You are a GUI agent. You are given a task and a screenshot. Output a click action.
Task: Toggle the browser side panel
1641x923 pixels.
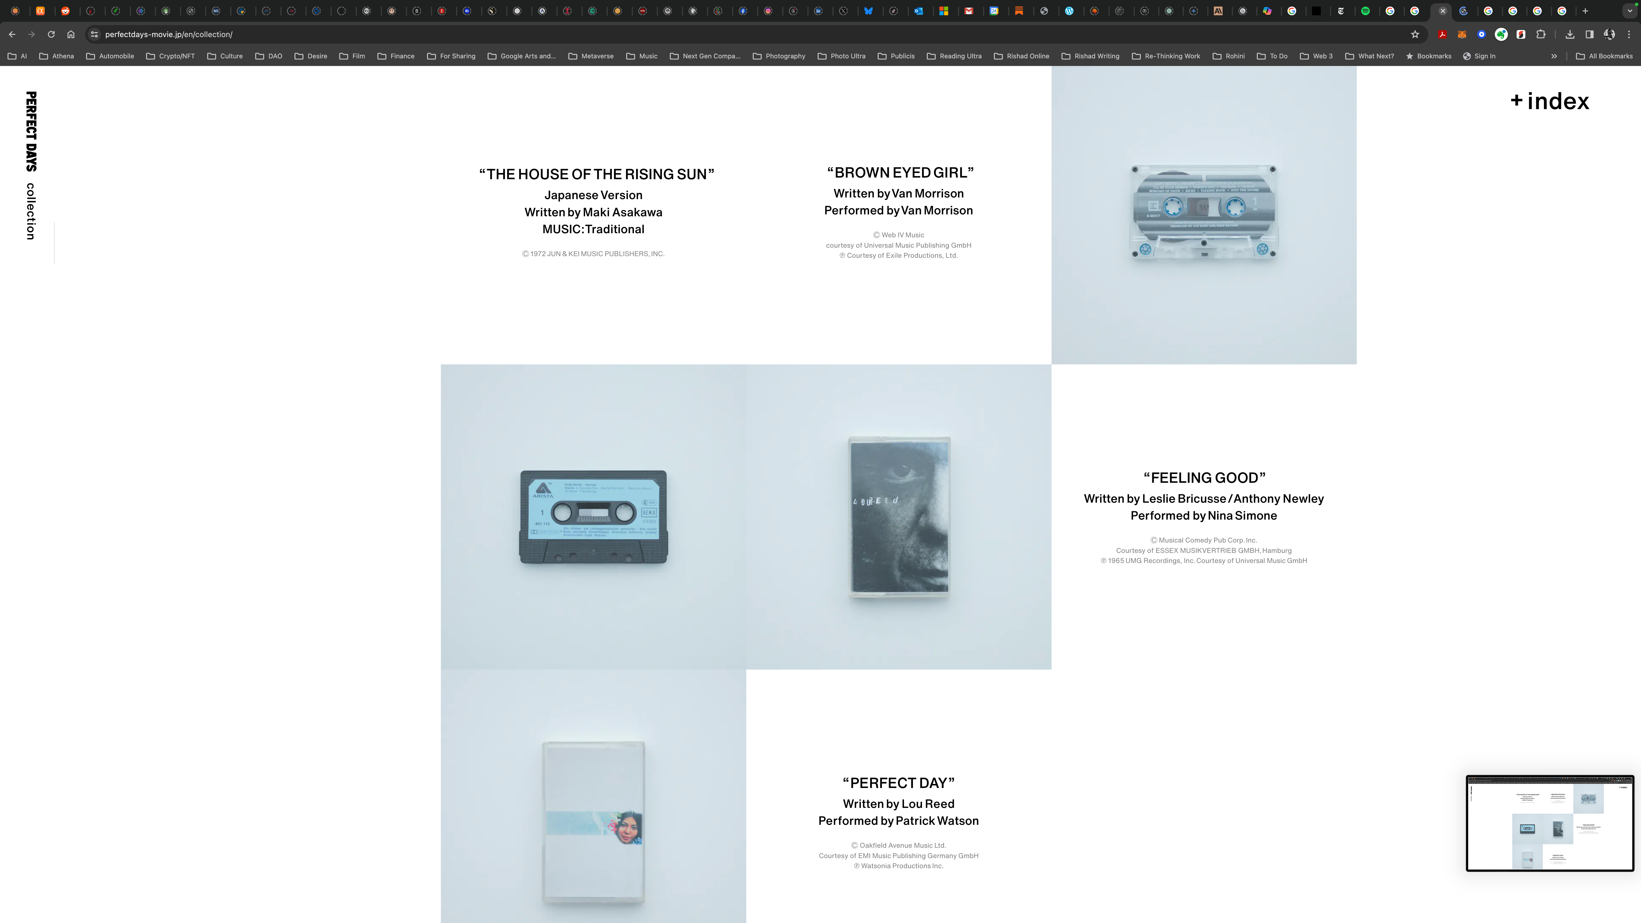1589,34
